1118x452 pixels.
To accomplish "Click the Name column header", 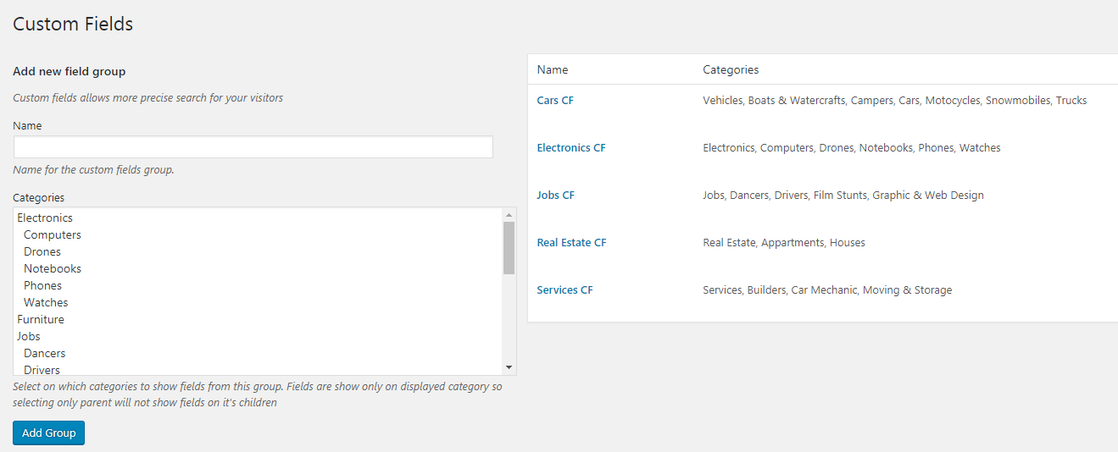I will 553,69.
